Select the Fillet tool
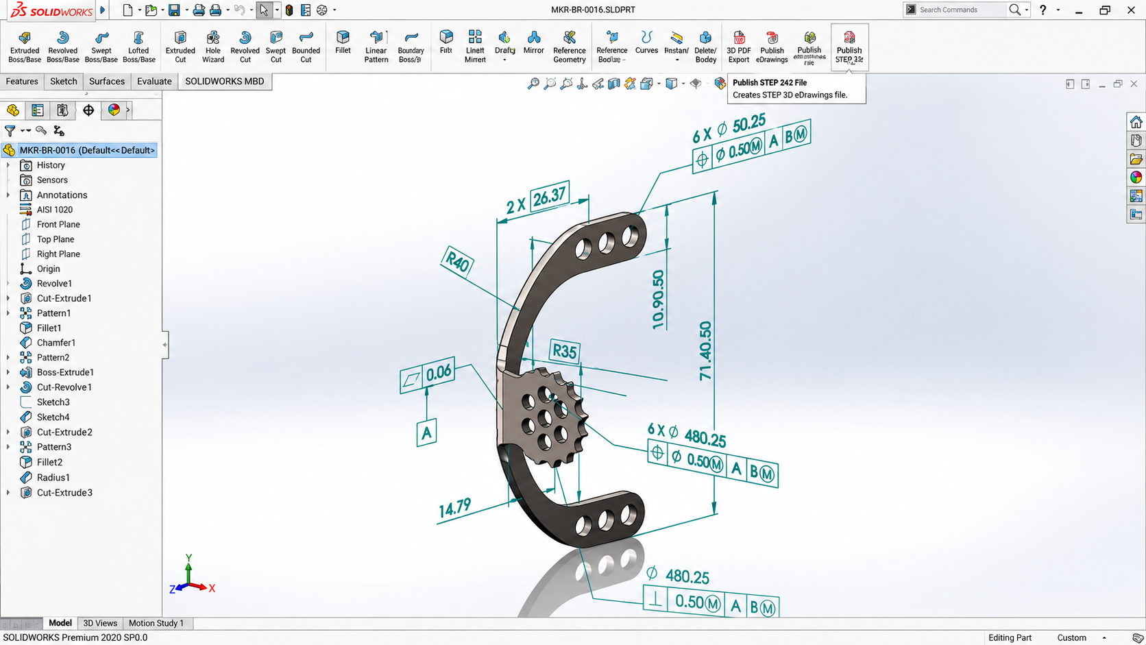The height and width of the screenshot is (645, 1146). 343,42
